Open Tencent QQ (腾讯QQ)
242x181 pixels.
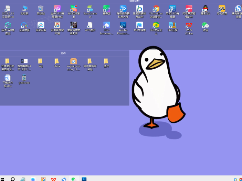205,10
